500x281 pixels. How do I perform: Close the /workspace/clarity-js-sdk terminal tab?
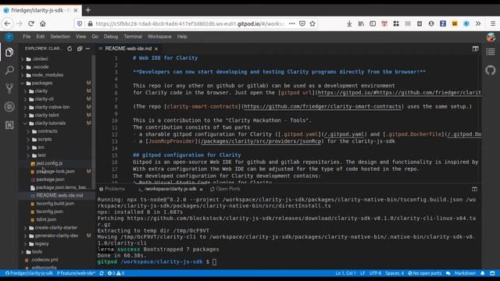[x=202, y=189]
